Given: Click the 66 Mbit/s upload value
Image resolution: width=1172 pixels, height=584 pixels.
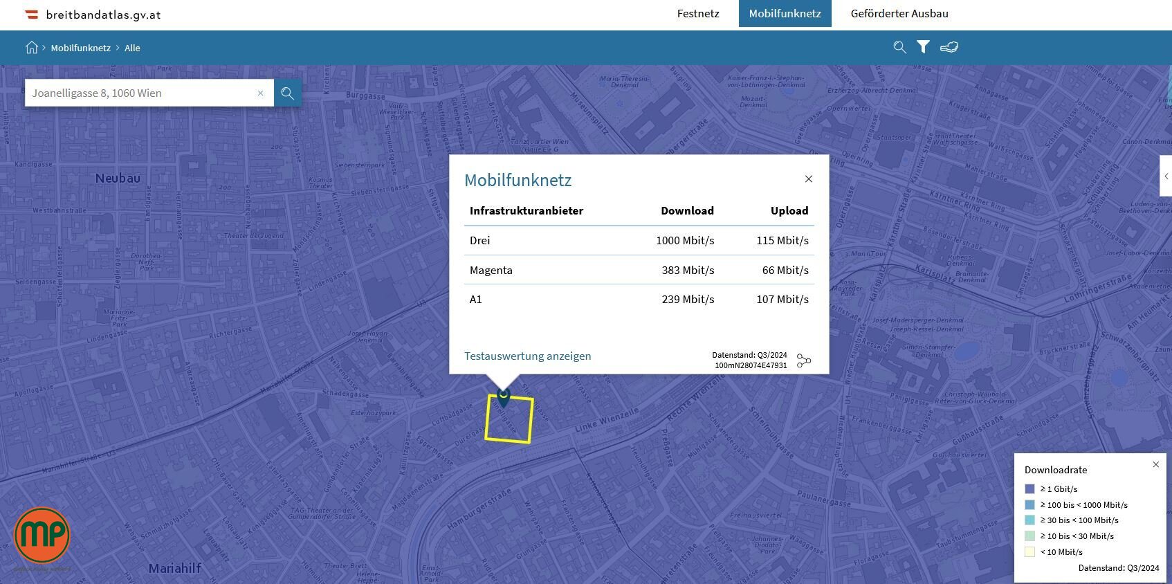Looking at the screenshot, I should (x=785, y=270).
